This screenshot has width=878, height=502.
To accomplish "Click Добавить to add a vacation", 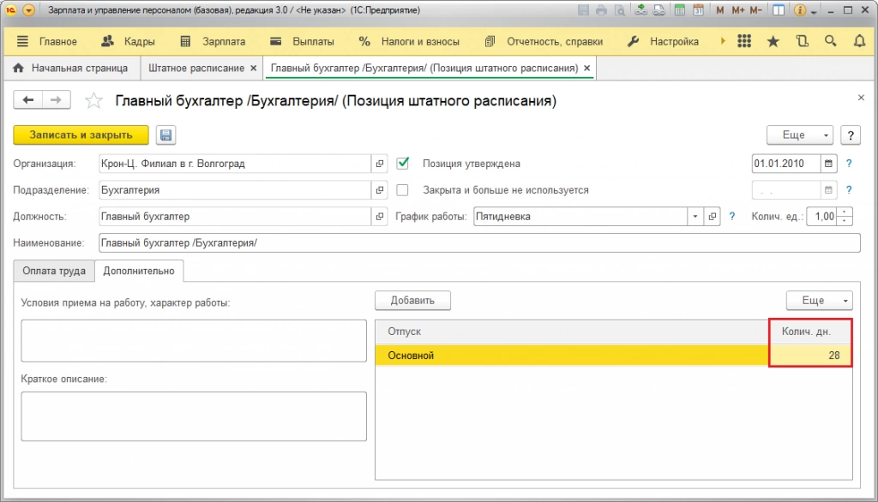I will click(x=412, y=301).
